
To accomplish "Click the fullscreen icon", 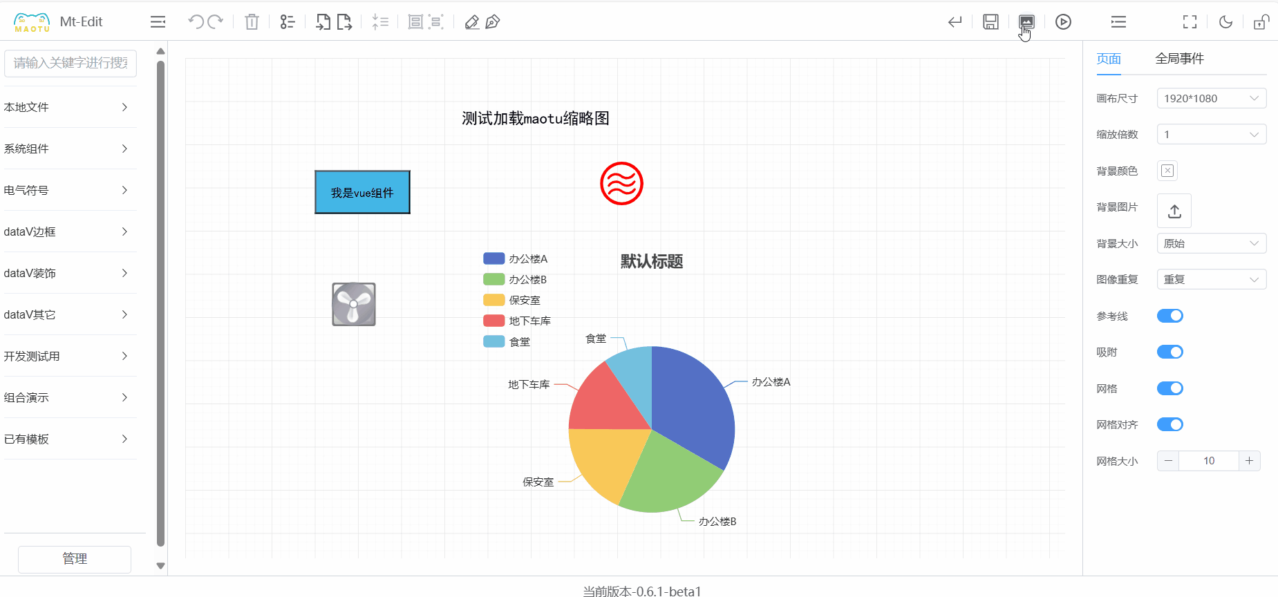I will (1190, 22).
